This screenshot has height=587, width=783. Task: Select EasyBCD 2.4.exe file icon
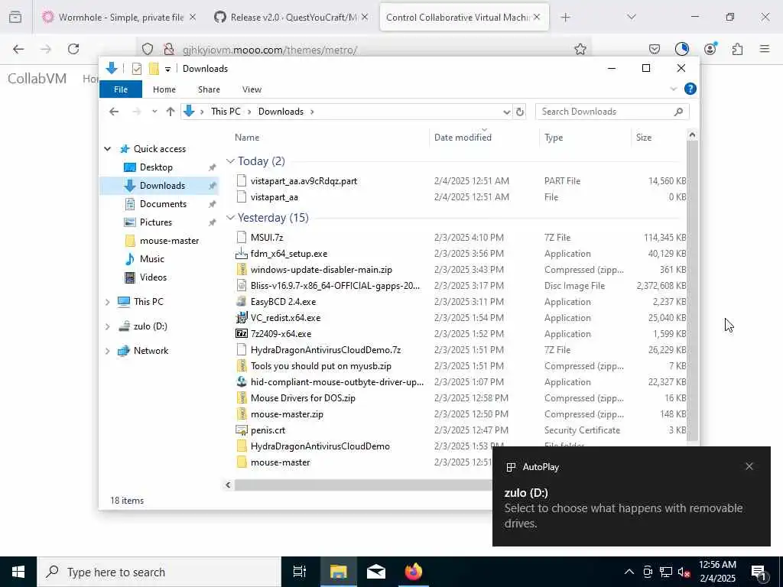point(242,301)
